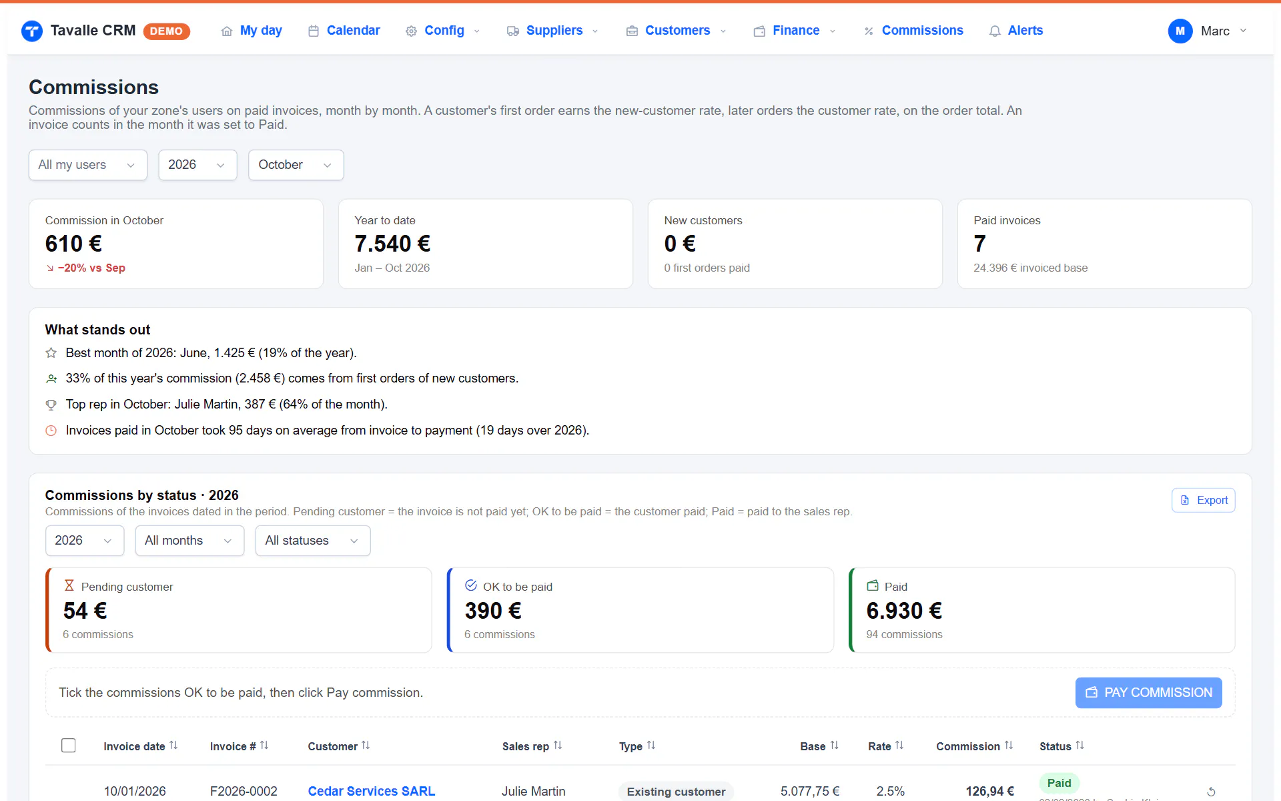Sort the Status column
The height and width of the screenshot is (801, 1281).
click(x=1061, y=746)
